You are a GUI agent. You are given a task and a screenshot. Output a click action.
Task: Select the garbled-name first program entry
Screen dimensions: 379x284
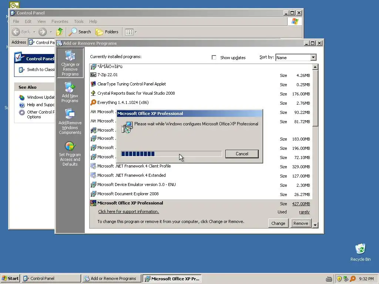coord(201,67)
